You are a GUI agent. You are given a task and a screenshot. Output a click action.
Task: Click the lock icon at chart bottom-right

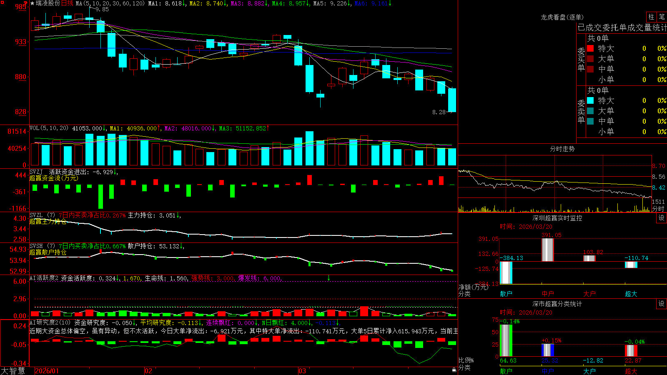pos(454,370)
